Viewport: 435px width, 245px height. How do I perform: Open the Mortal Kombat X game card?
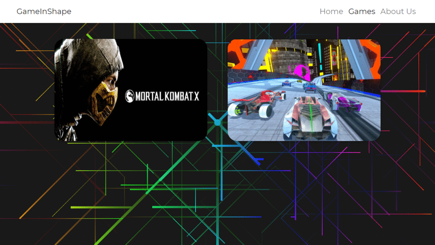(131, 90)
